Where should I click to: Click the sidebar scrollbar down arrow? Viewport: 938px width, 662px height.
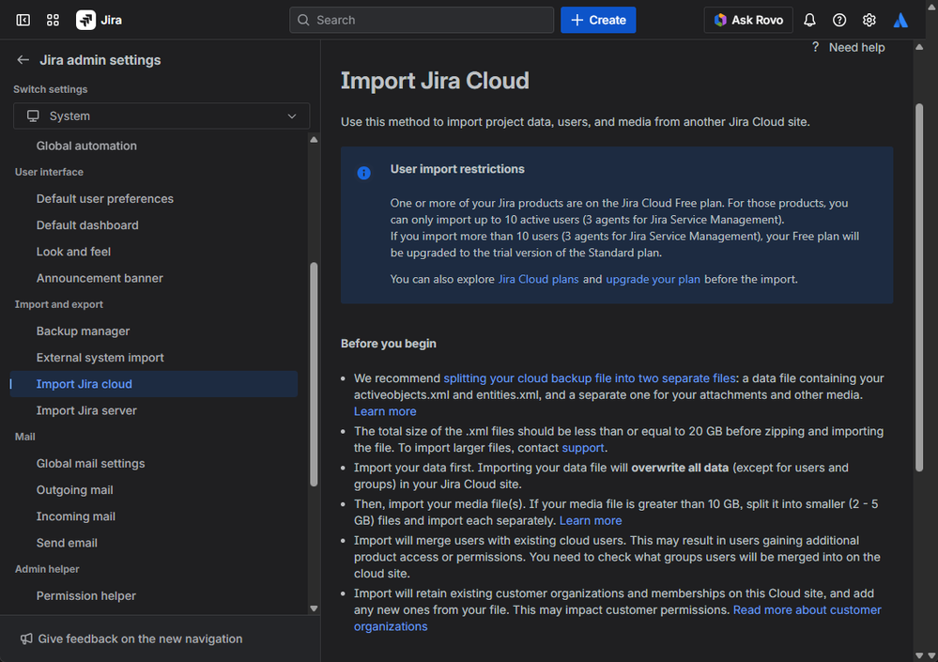tap(314, 608)
